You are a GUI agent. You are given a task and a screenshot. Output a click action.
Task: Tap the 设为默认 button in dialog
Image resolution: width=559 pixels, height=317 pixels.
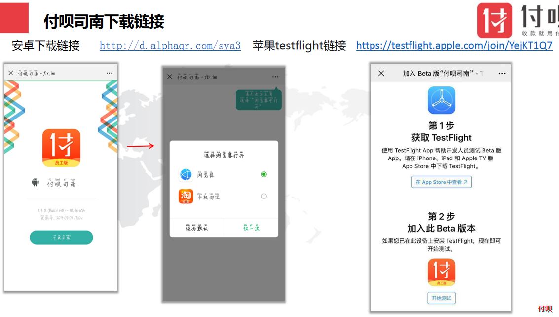coord(197,228)
